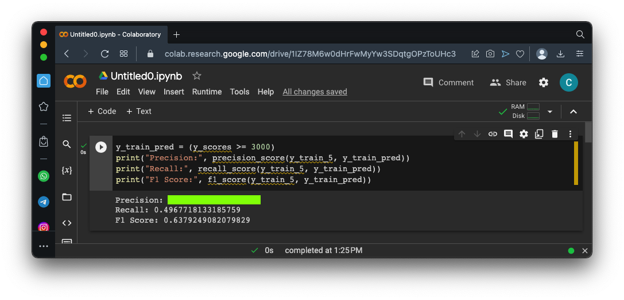Star the Untitled0.ipynb notebook
Image resolution: width=624 pixels, height=300 pixels.
197,76
